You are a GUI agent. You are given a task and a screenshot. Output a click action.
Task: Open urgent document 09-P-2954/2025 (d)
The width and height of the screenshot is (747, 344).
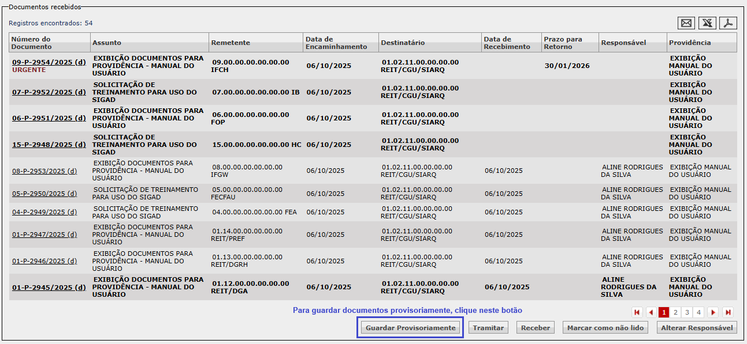point(49,62)
